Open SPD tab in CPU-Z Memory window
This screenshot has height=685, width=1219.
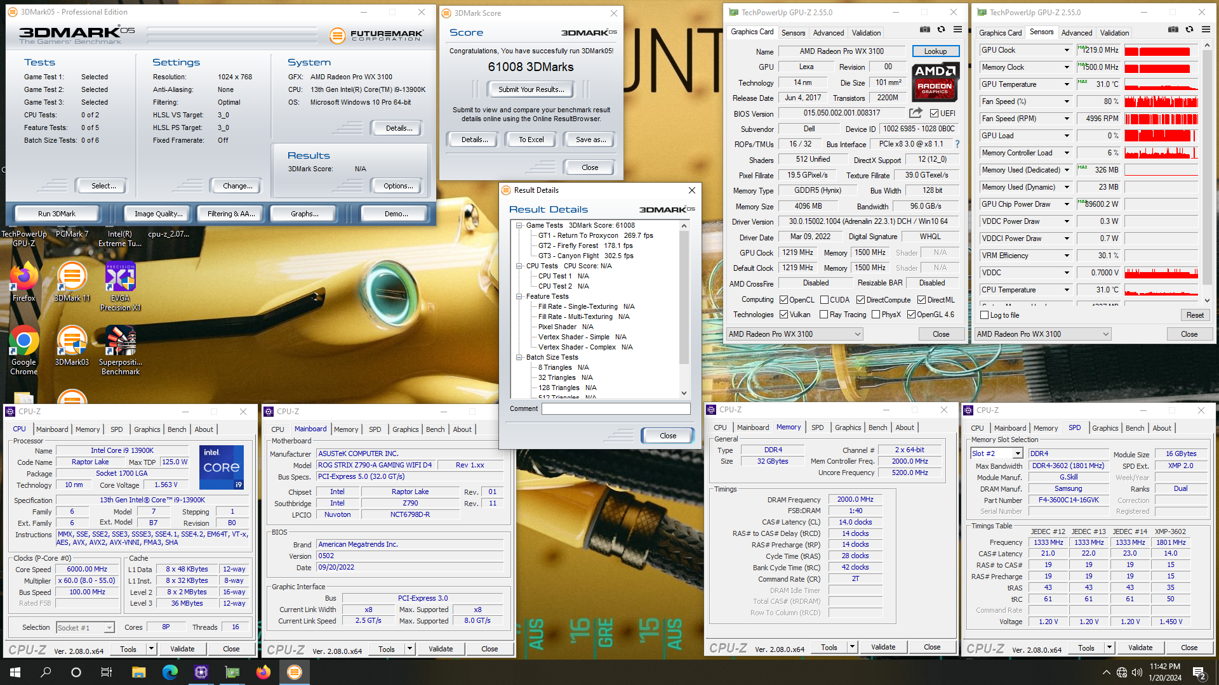pos(818,427)
